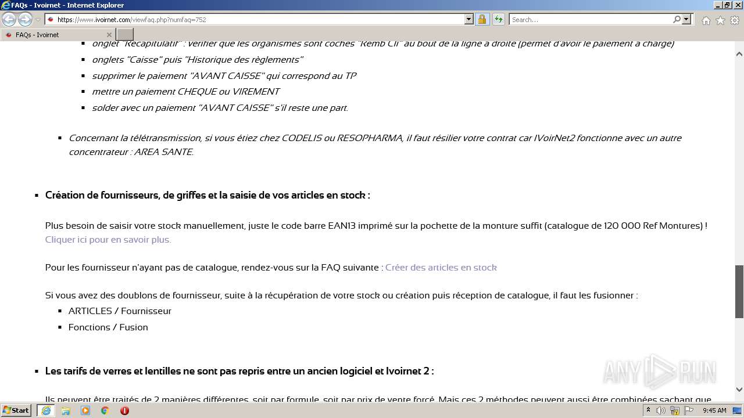Click heading "Les tarifs de verres et lentilles"
Viewport: 744px width, 418px height.
click(x=239, y=371)
